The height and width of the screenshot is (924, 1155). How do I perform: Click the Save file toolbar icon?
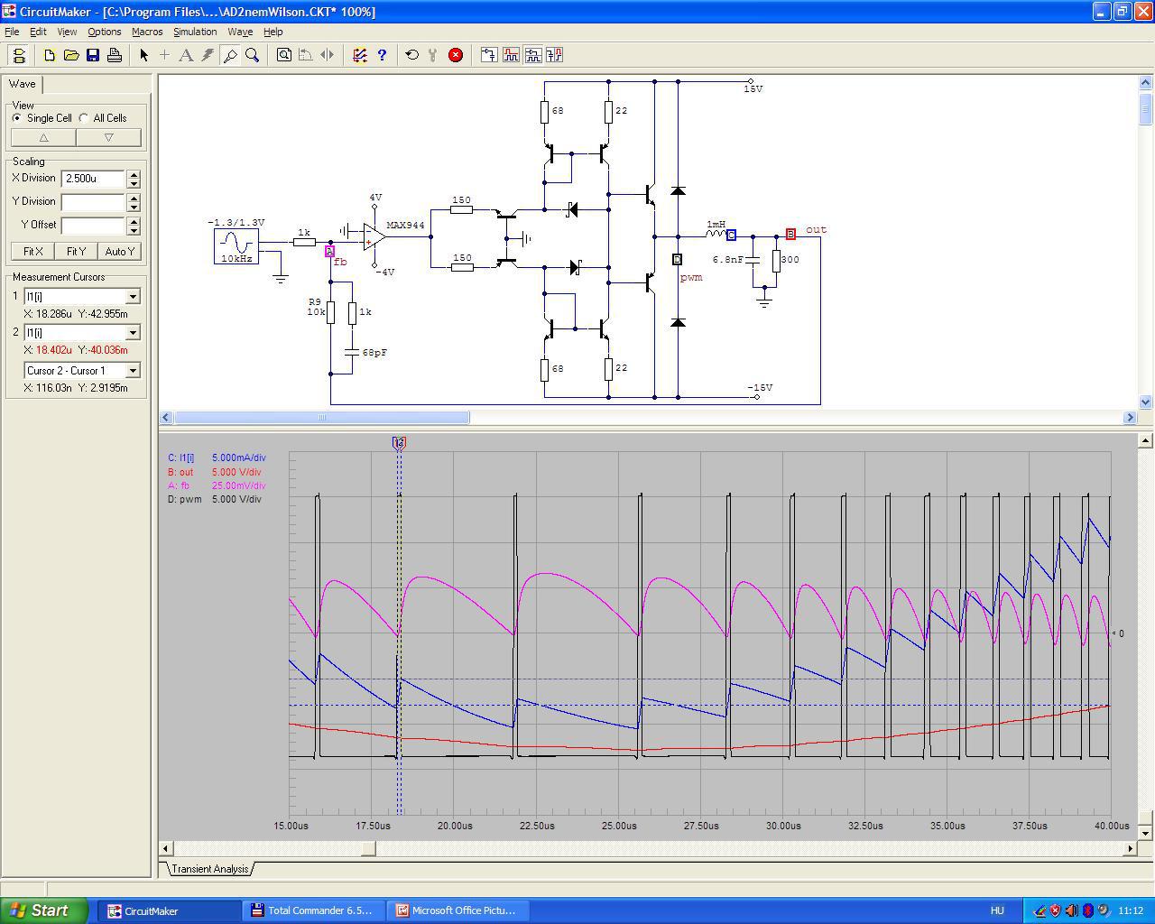93,55
